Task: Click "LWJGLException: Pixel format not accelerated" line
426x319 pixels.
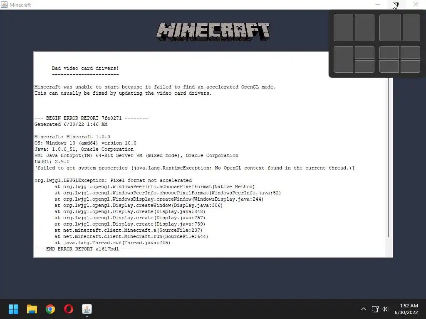Action: pyautogui.click(x=113, y=180)
